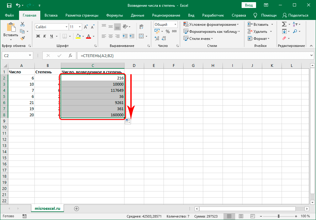Open the Name Box dropdown next to C2
Viewport: 316px width, 220px height.
pyautogui.click(x=30, y=56)
